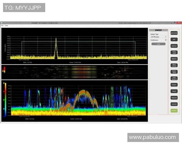Image resolution: width=182 pixels, height=145 pixels.
Task: Open the View menu
Action: pos(6,26)
